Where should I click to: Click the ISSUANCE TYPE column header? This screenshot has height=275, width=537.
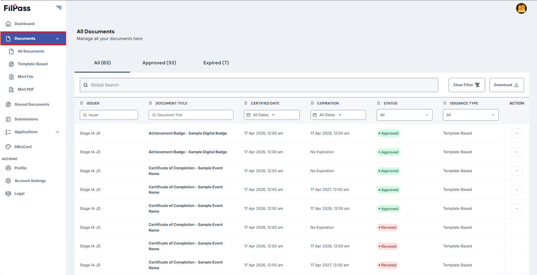click(x=464, y=103)
